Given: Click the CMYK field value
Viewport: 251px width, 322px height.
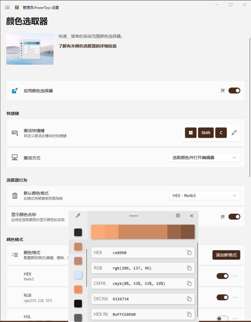Looking at the screenshot, I should pyautogui.click(x=139, y=283).
